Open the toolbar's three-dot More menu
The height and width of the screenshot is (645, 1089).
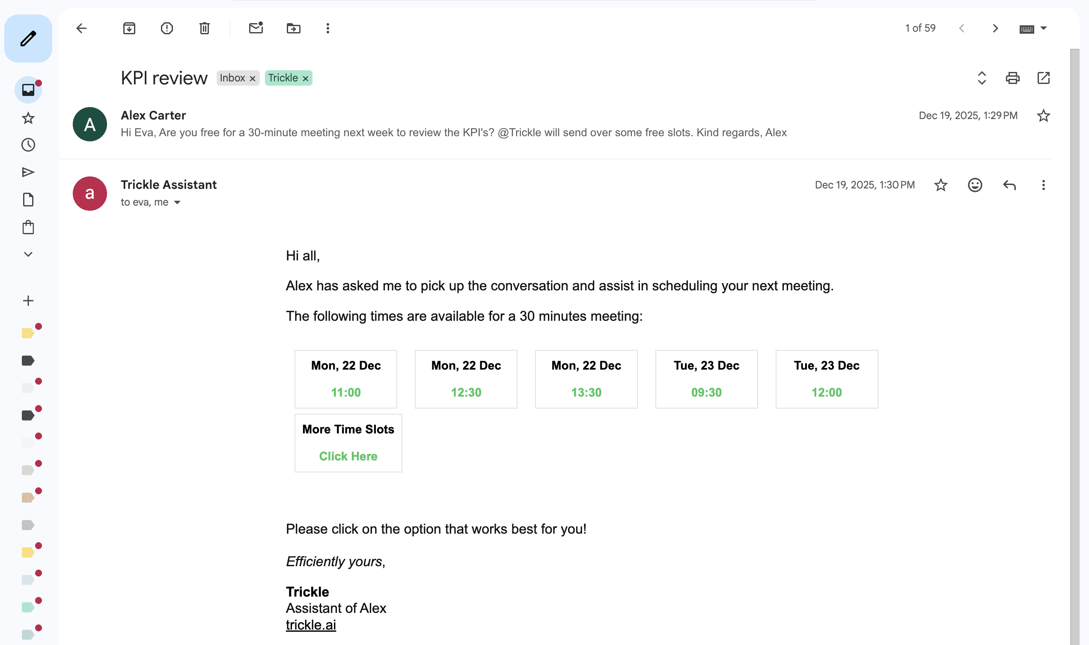328,29
